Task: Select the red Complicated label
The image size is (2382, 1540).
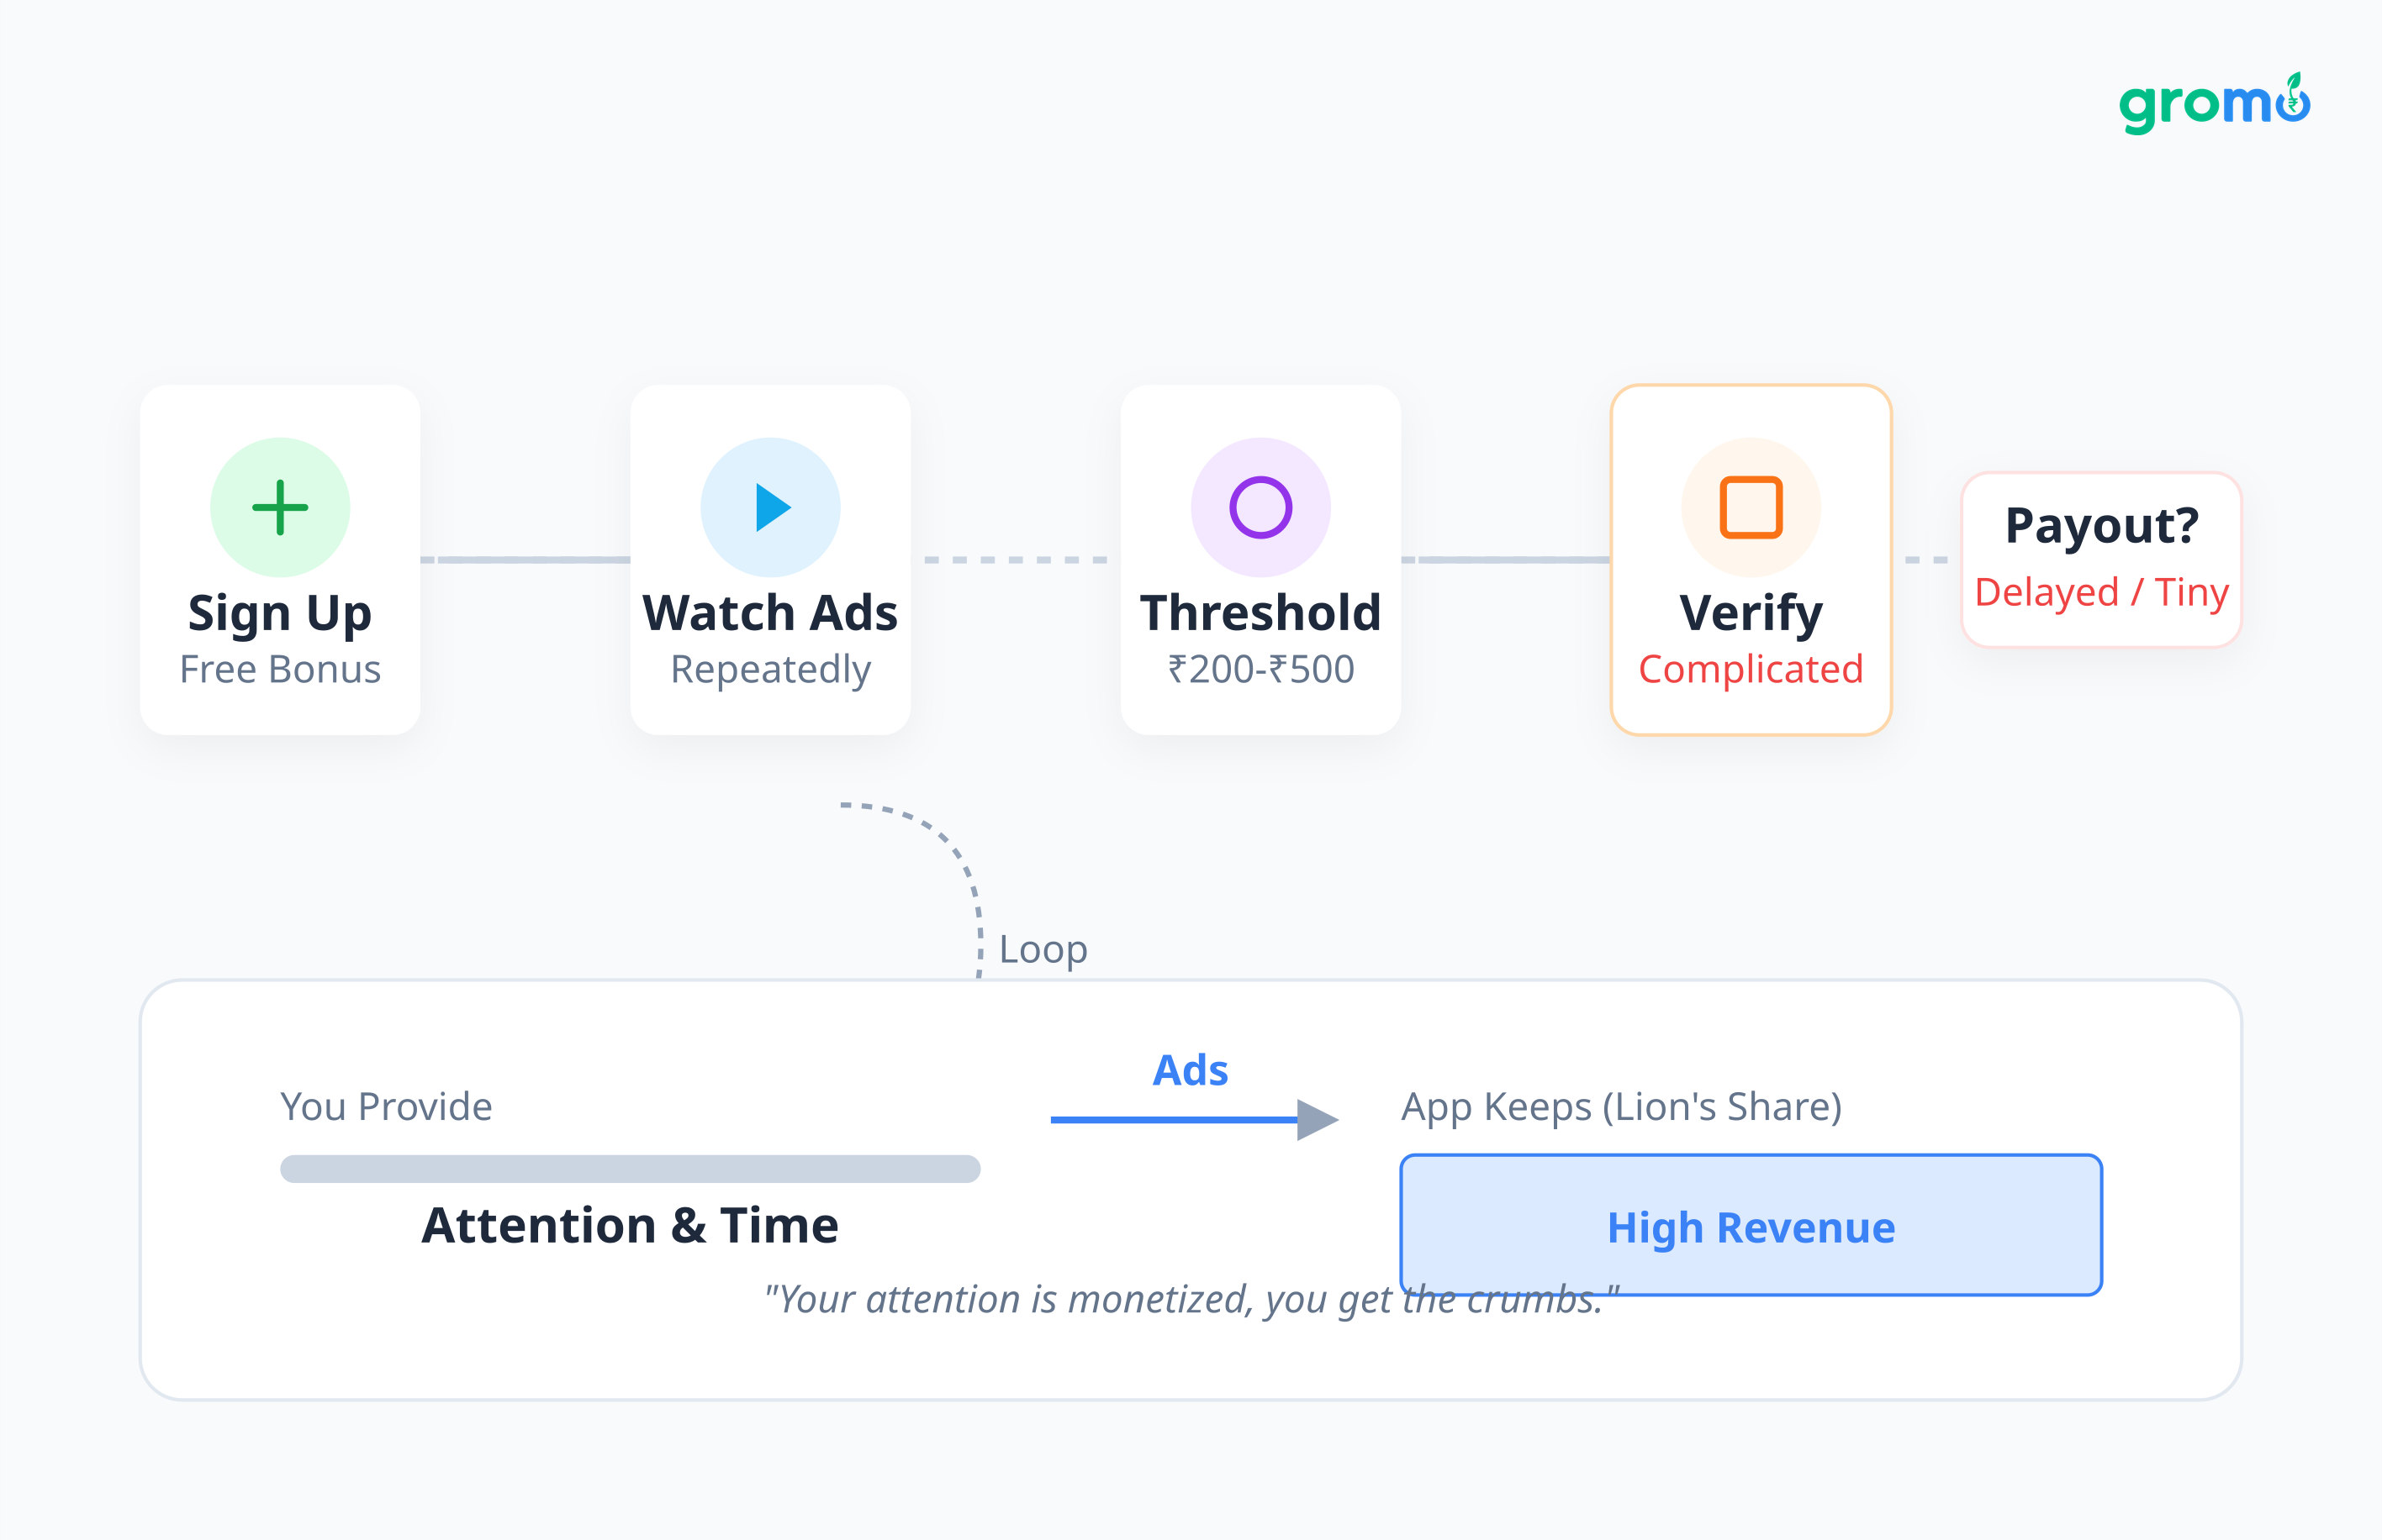Action: pos(1751,669)
